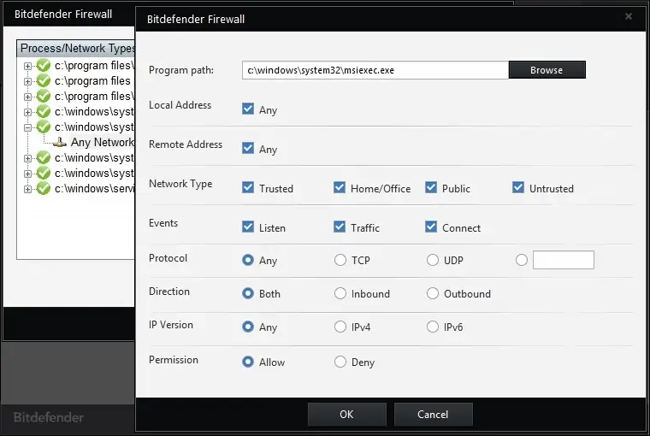Image resolution: width=650 pixels, height=436 pixels.
Task: Select the custom protocol radio button
Action: (522, 260)
